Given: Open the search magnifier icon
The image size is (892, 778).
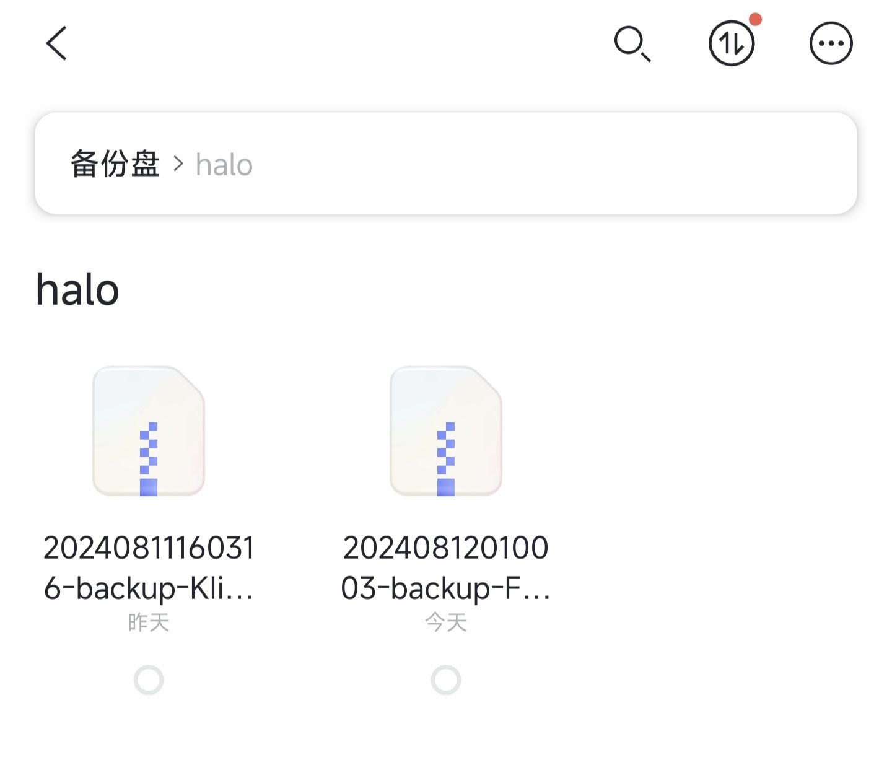Looking at the screenshot, I should [632, 44].
